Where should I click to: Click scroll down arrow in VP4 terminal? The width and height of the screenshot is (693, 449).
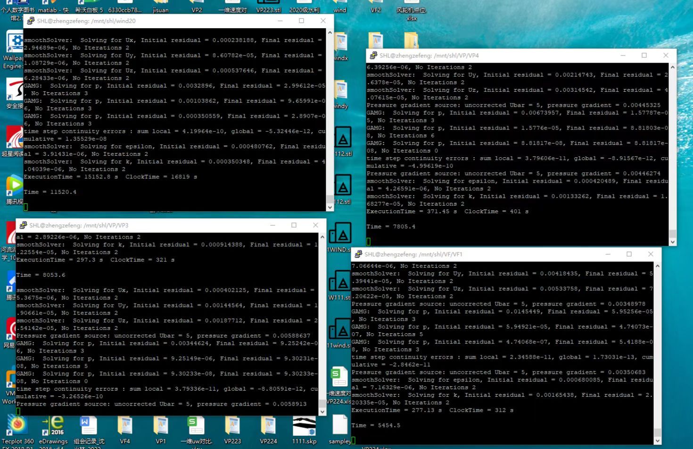click(x=672, y=241)
